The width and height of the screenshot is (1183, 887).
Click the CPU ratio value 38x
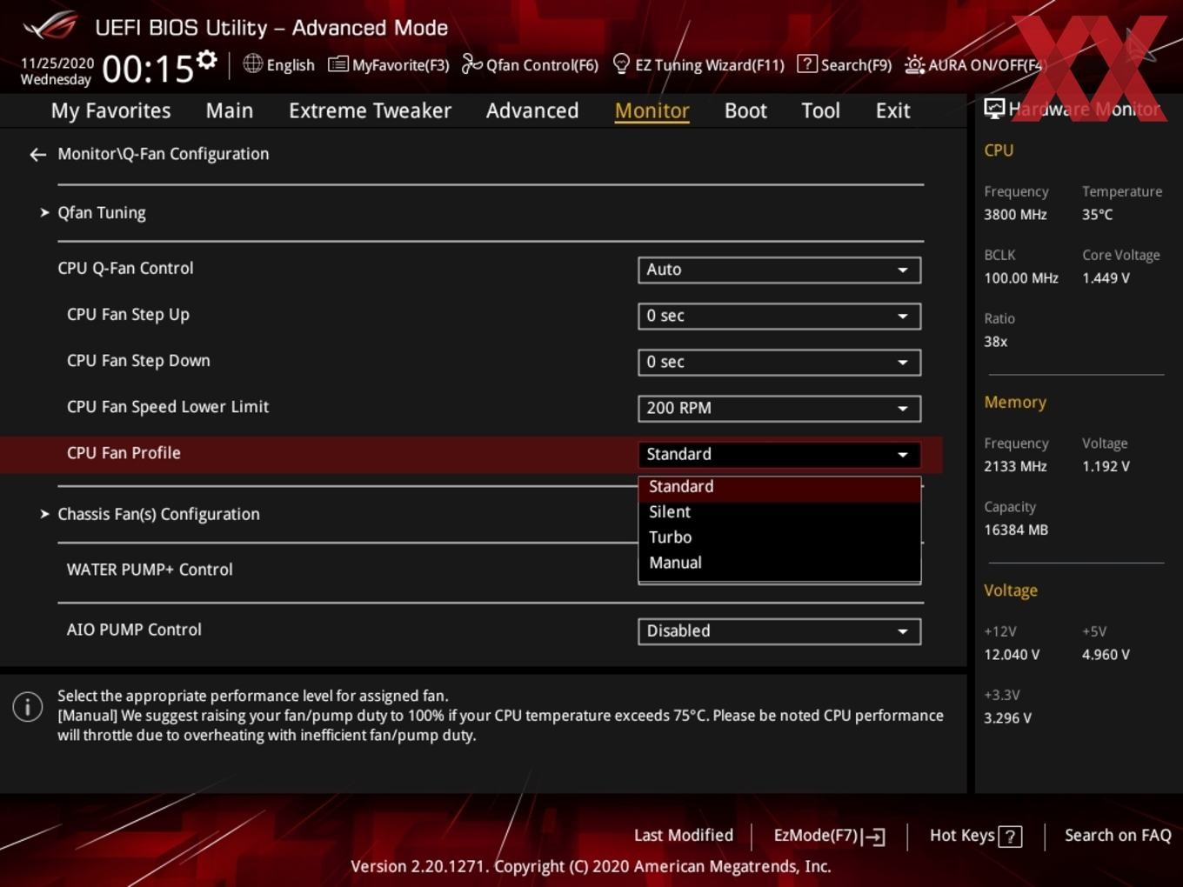(995, 342)
